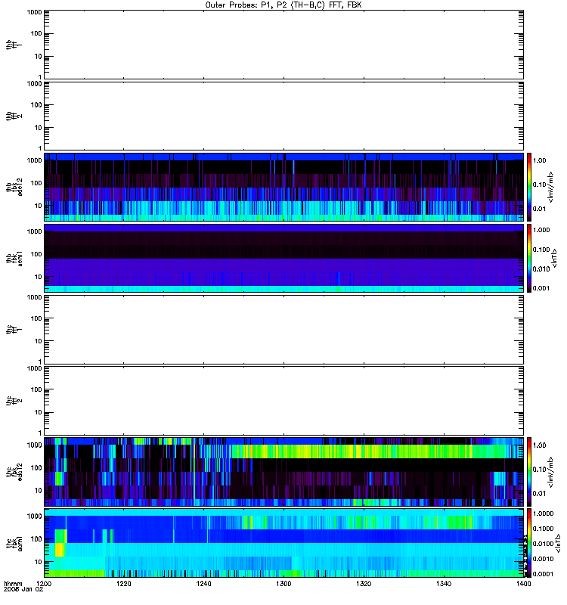
Task: Click the '1.000' tick on thb scm1 color bar
Action: point(541,230)
